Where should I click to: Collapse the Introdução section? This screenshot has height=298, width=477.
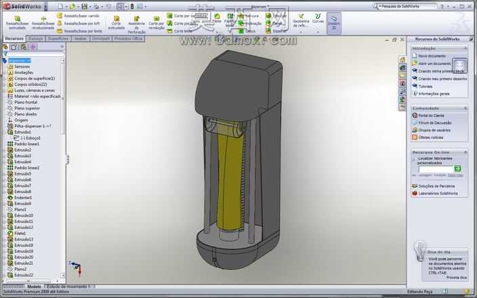coord(465,48)
